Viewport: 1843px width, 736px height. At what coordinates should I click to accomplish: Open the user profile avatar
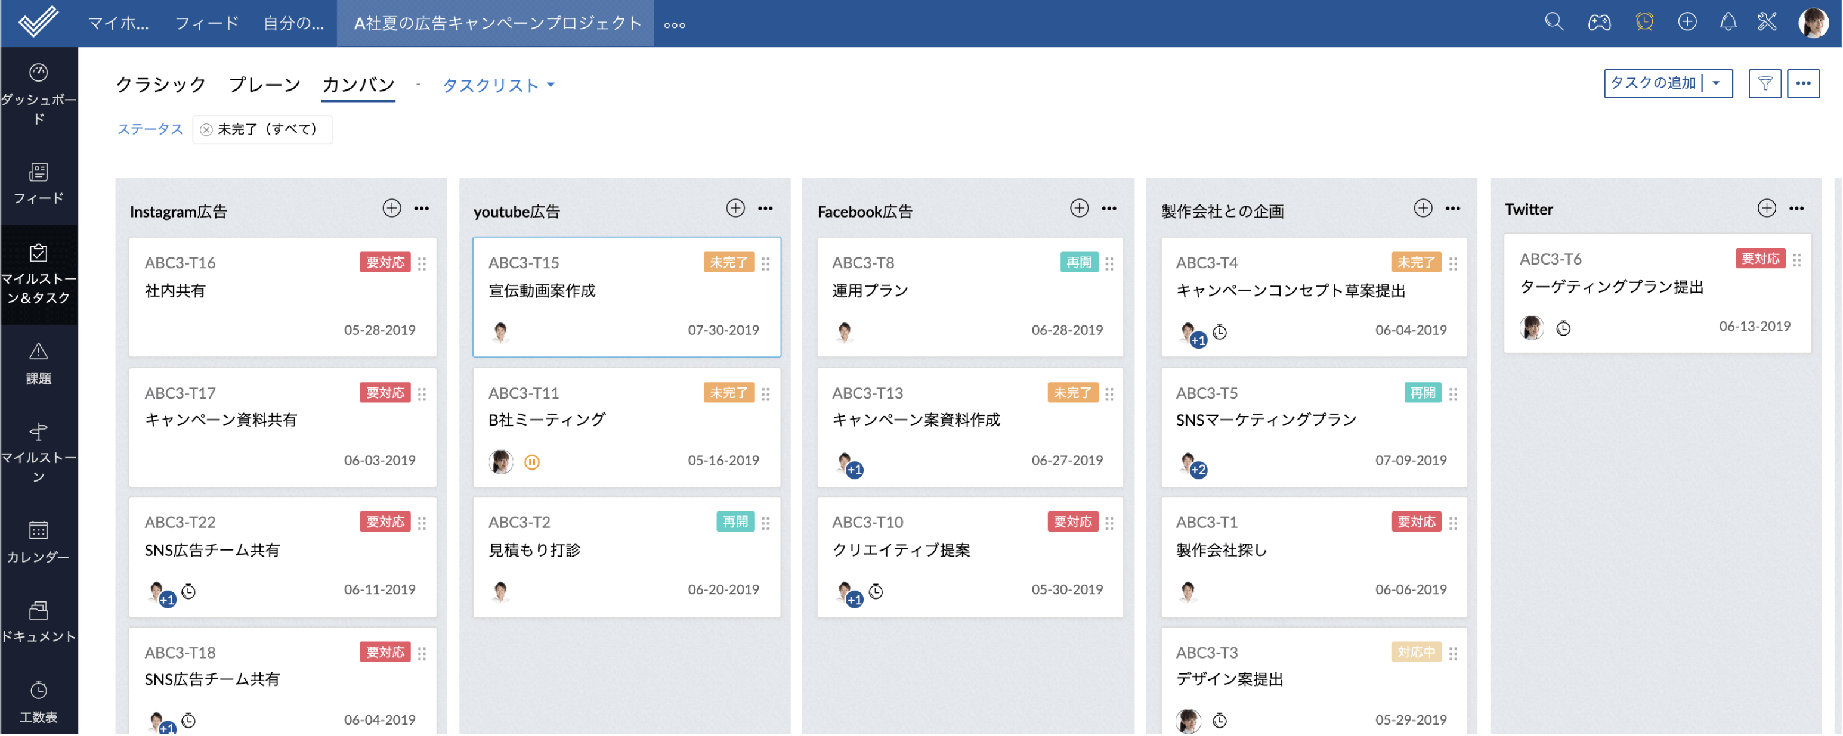[1813, 23]
